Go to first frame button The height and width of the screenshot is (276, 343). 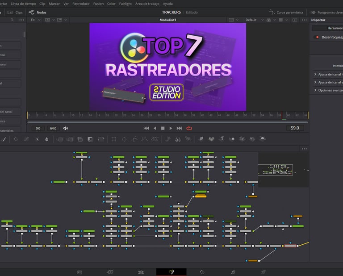point(146,128)
